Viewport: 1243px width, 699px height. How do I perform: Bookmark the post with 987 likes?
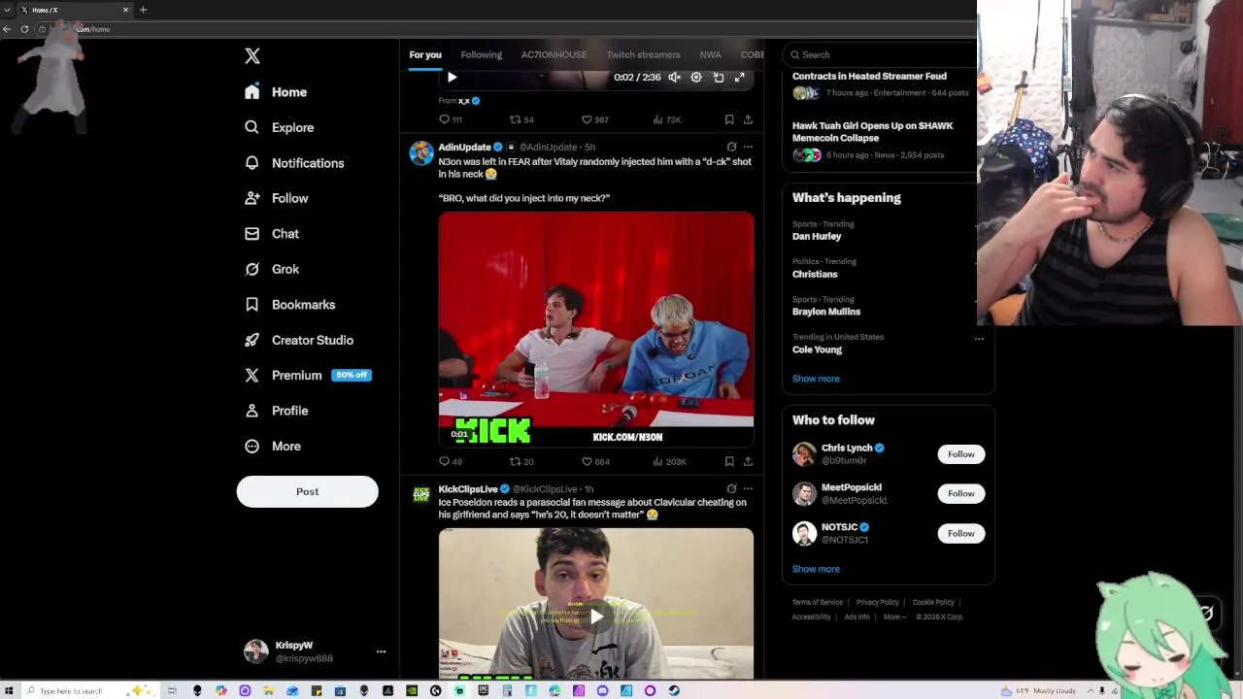(x=729, y=119)
